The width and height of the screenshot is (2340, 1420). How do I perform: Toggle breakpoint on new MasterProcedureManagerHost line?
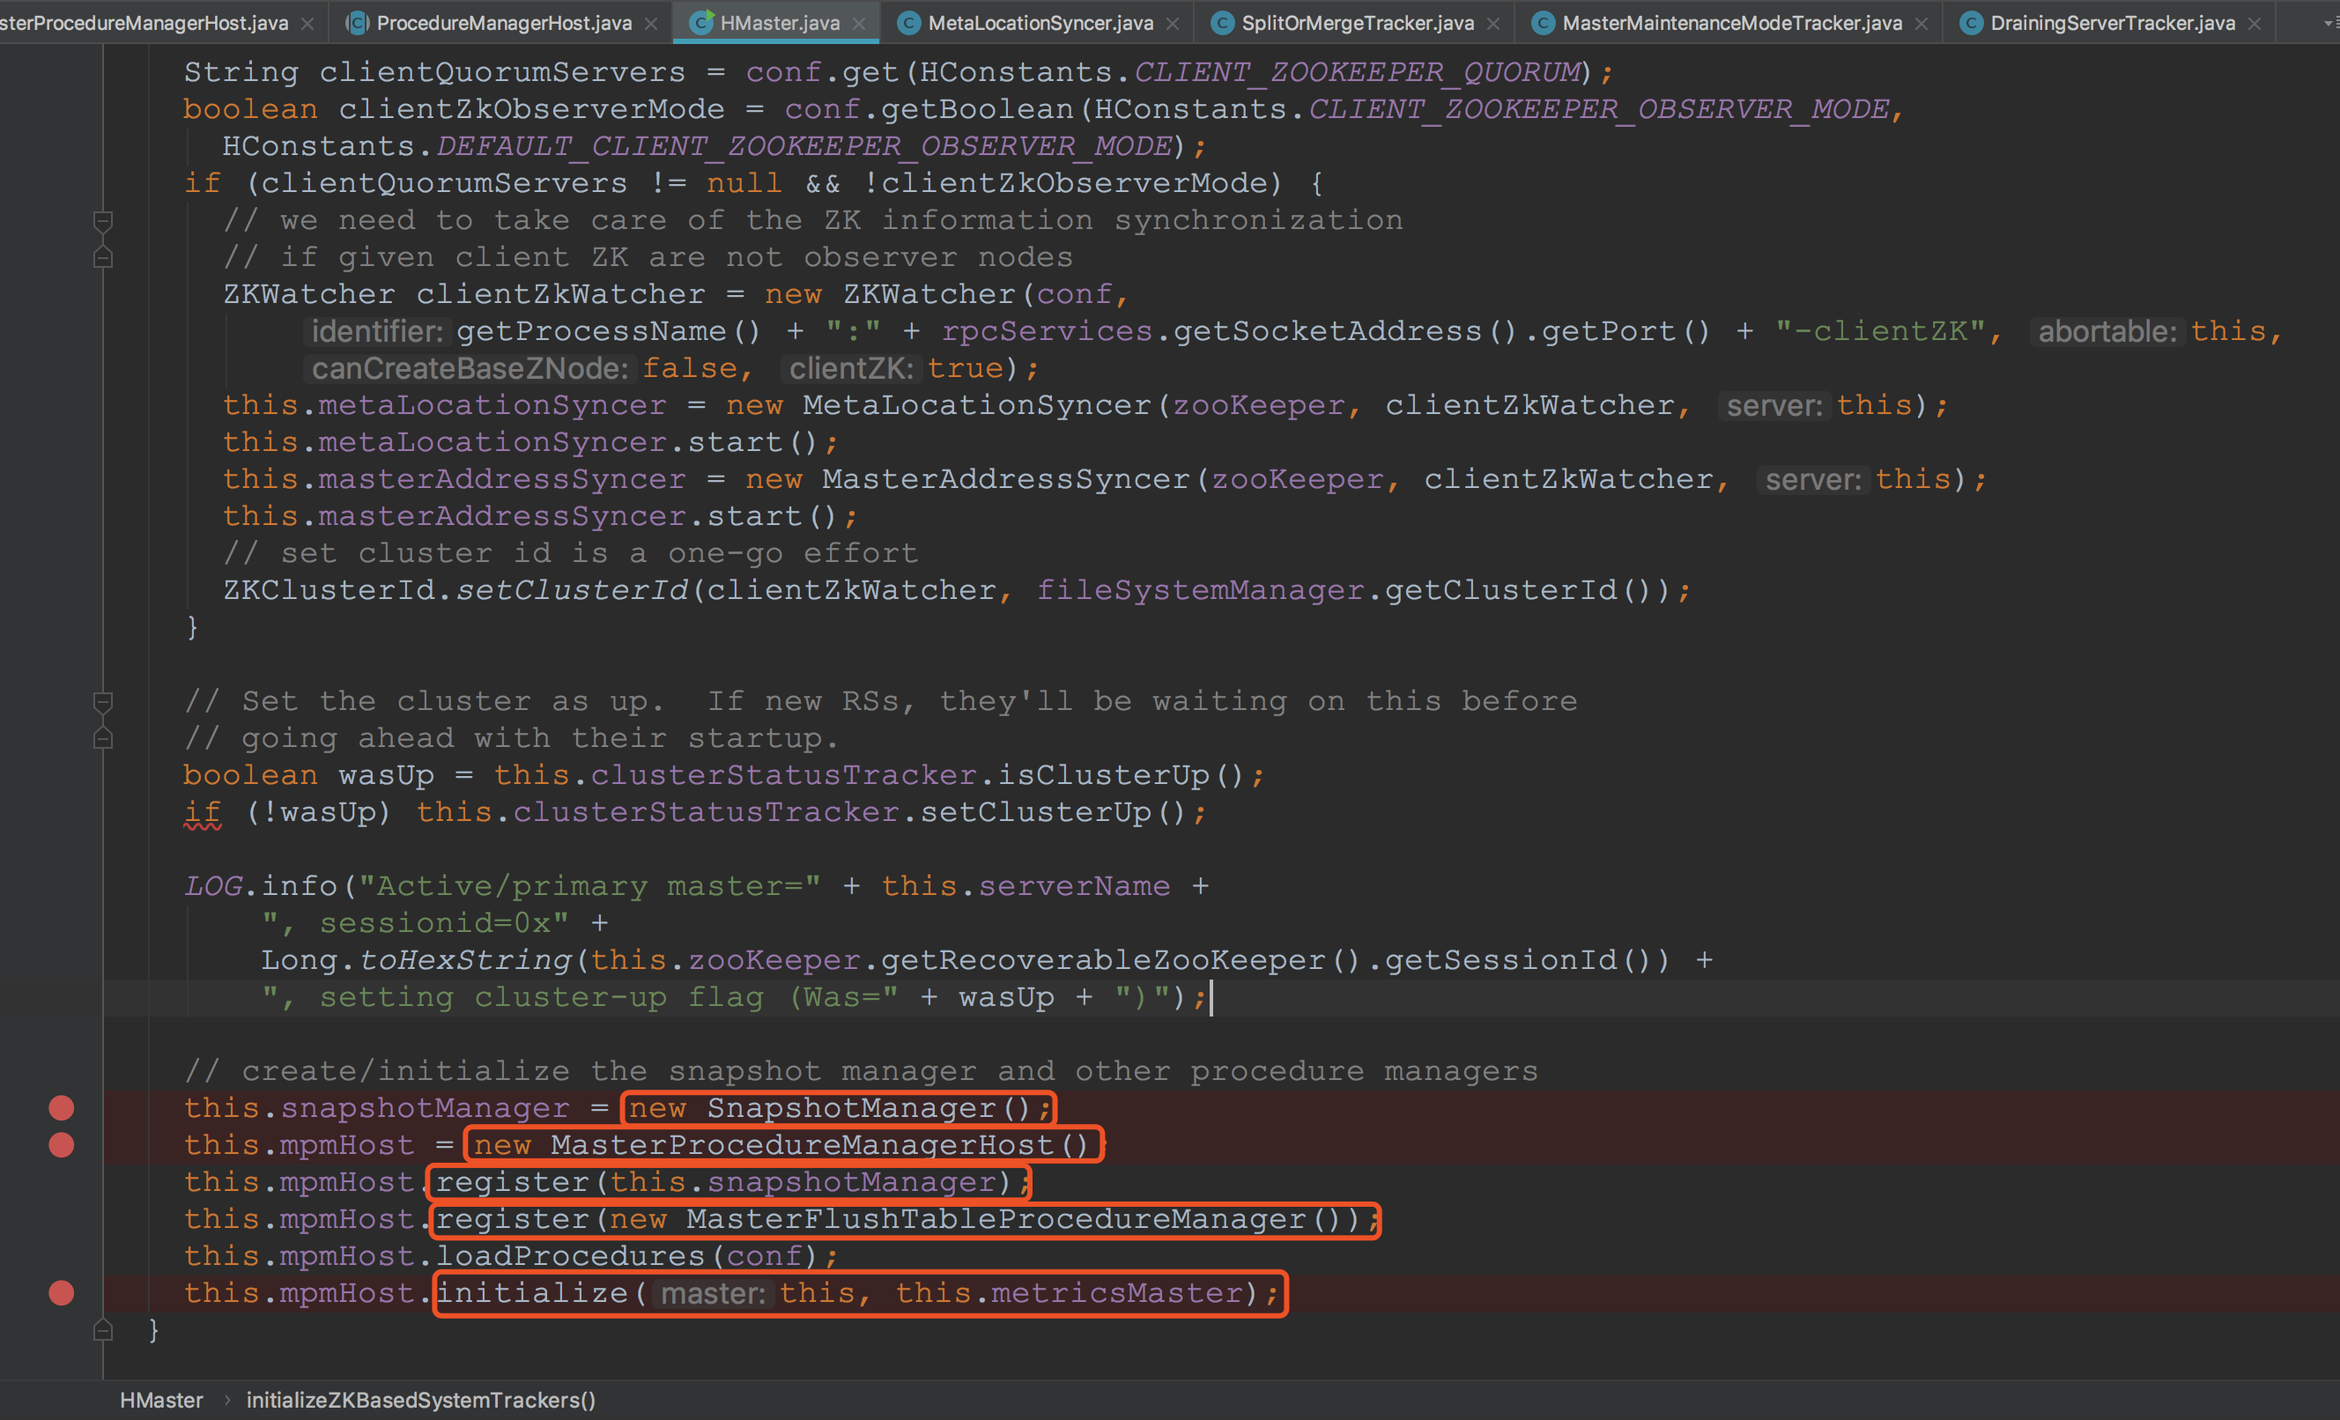62,1144
